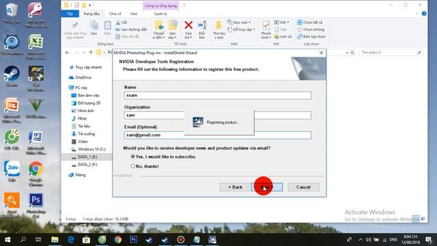Click the red X Xóa bỏ delete icon
Viewport: 437px width, 246px height.
(x=188, y=25)
